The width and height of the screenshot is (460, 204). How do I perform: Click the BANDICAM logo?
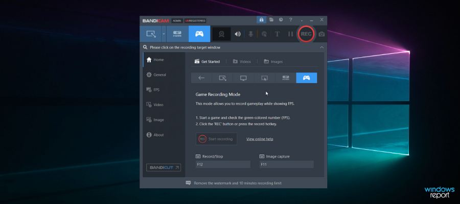point(155,21)
